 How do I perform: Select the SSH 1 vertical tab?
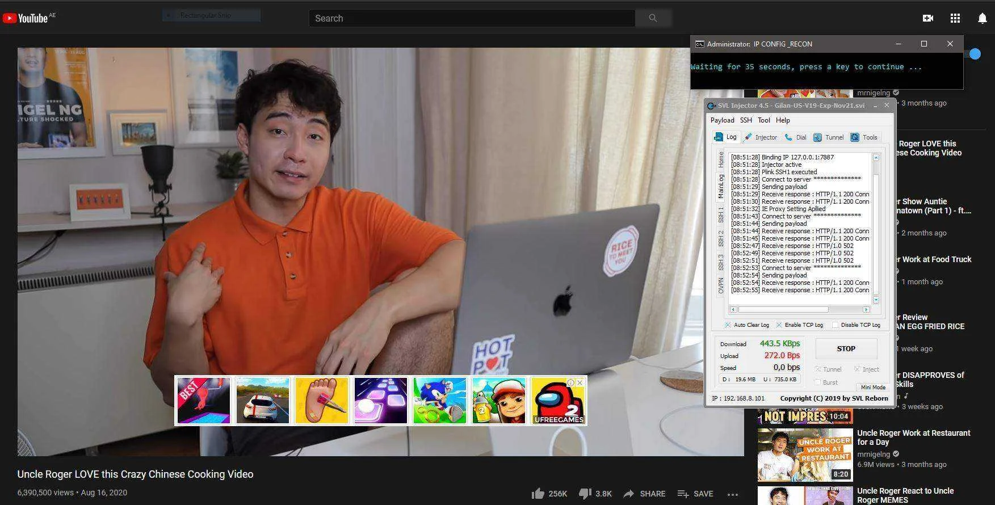[721, 214]
